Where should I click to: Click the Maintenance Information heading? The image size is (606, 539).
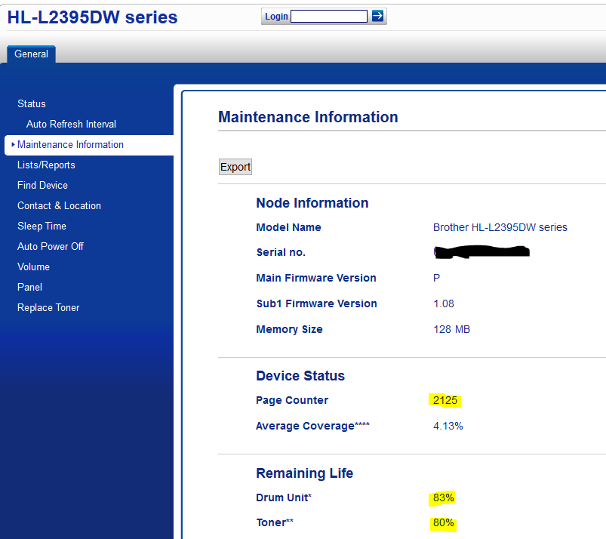point(308,117)
